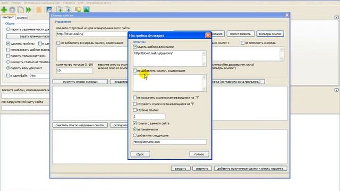Click the yellow lightbulb toolbar icon

78,10
